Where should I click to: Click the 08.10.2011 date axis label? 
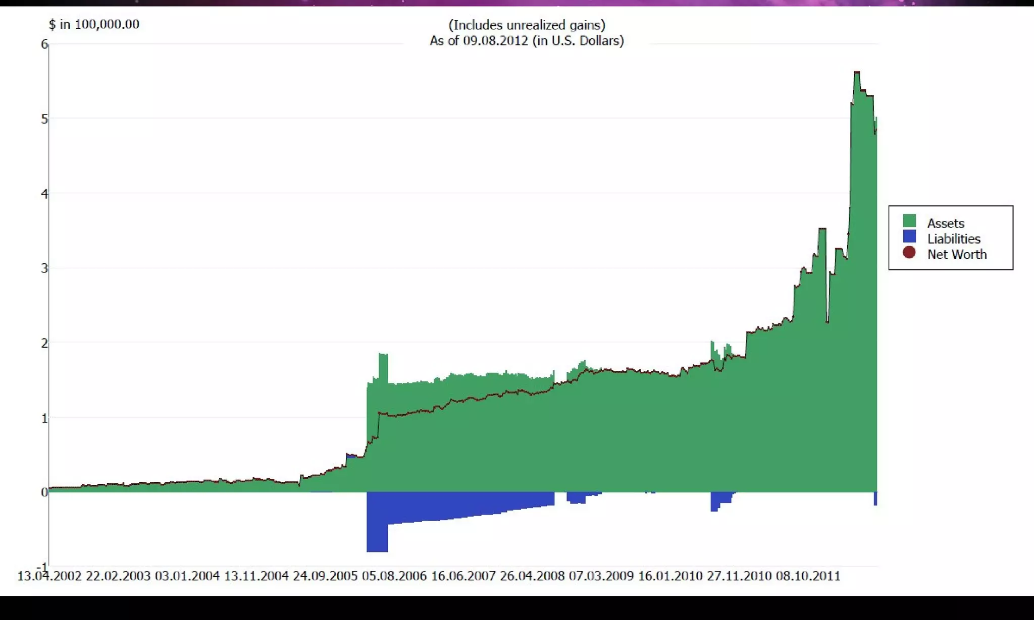(808, 576)
